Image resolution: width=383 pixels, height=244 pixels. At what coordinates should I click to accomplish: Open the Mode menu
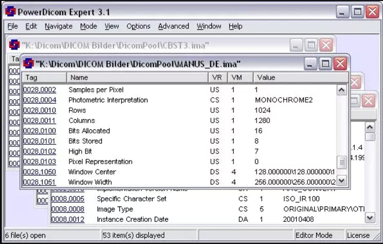(88, 26)
